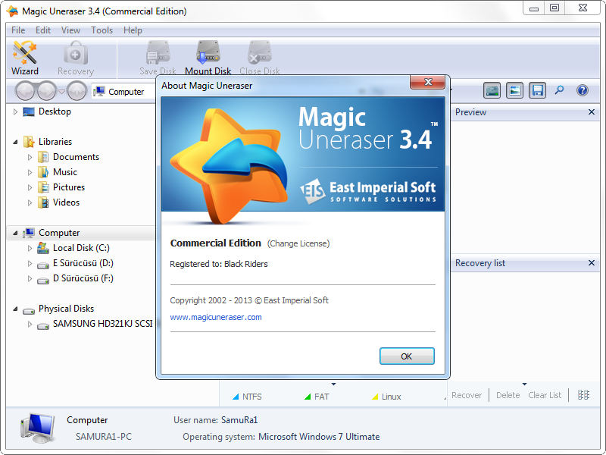Close the Recovery list panel
This screenshot has height=455, width=606.
click(592, 262)
